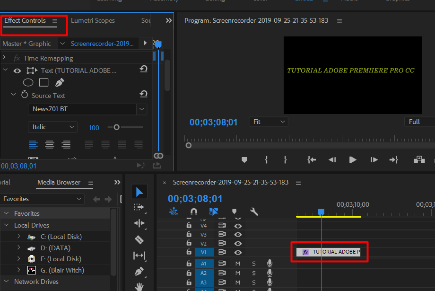Viewport: 435px width, 291px height.
Task: Open the Timeline Display Settings wrench icon
Action: click(x=254, y=212)
